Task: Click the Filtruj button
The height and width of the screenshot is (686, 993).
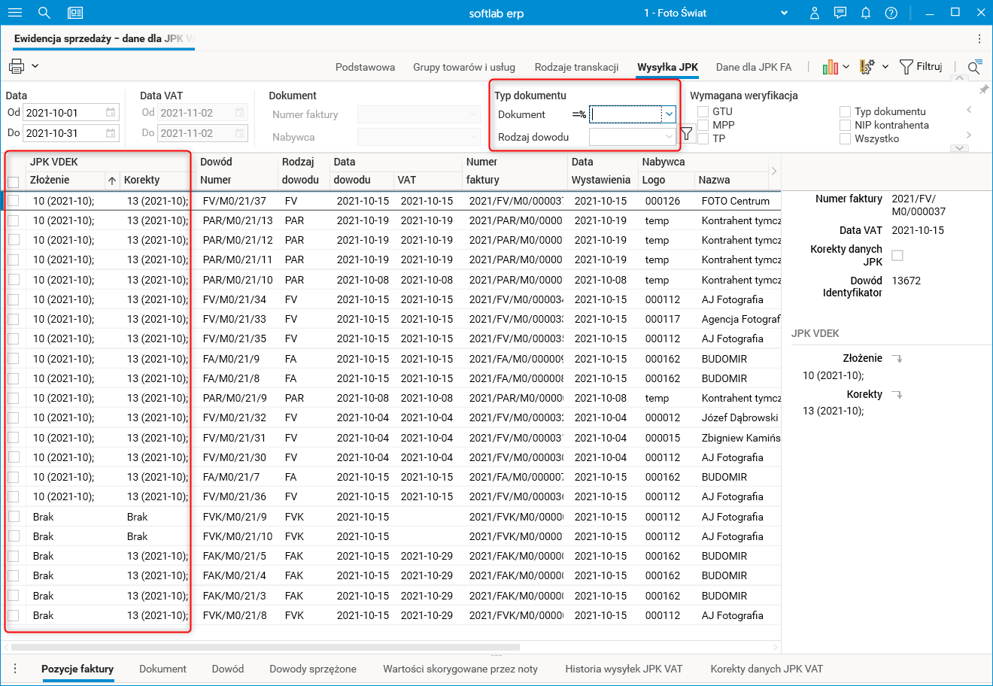Action: pos(921,67)
